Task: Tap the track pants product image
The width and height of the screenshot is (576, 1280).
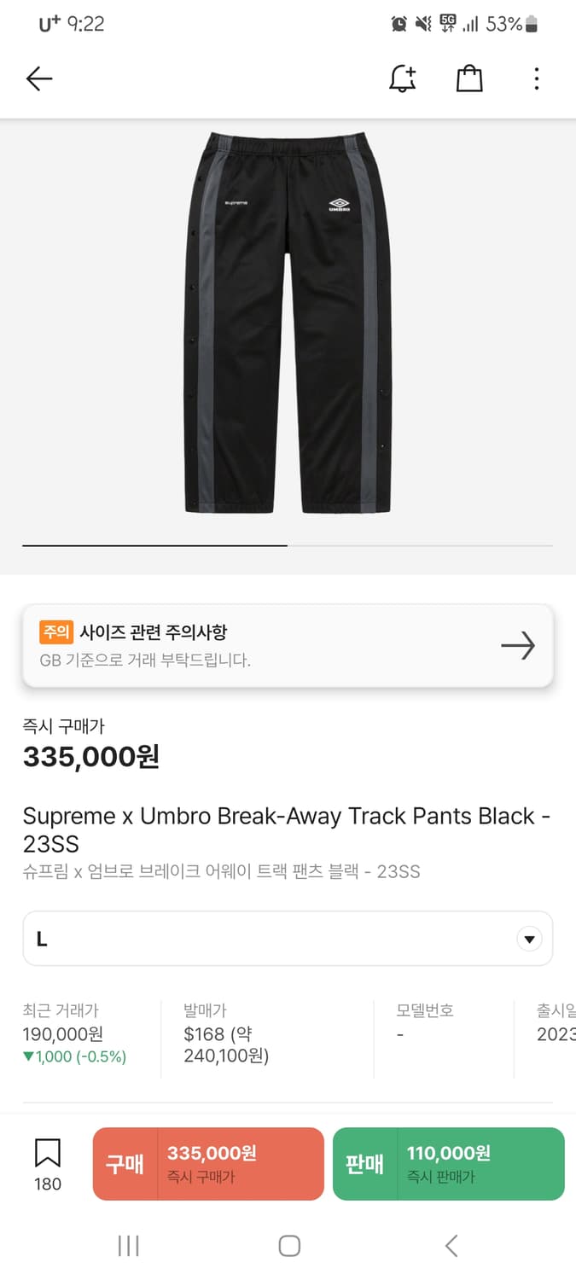Action: (x=288, y=324)
